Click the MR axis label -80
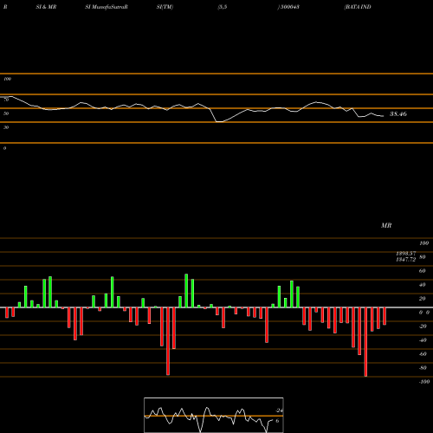 coord(423,368)
